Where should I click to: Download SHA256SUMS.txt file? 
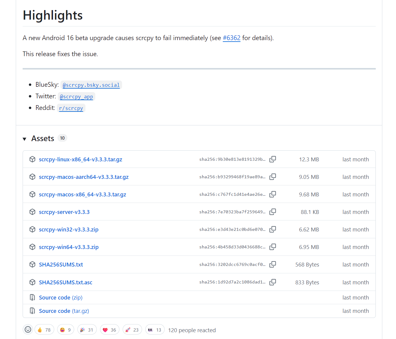pyautogui.click(x=61, y=265)
